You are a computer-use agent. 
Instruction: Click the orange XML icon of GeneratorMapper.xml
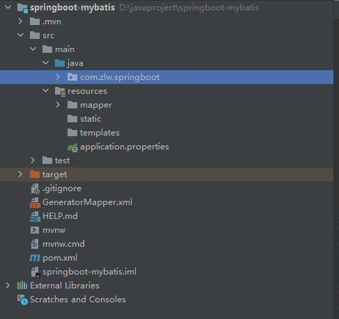click(x=35, y=202)
